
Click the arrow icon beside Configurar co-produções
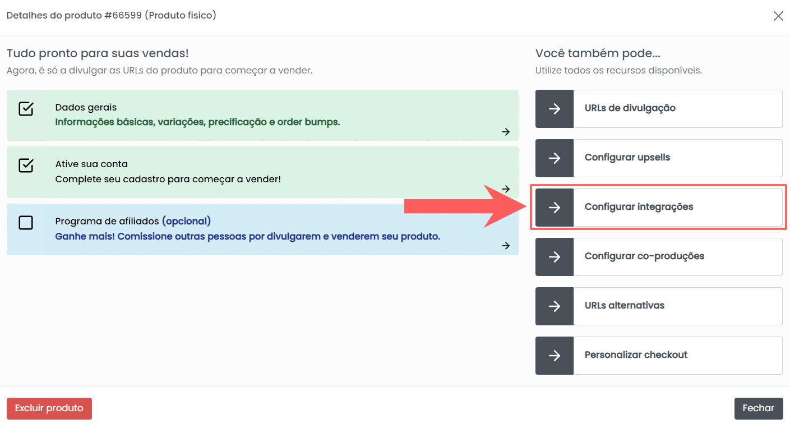[x=555, y=257]
